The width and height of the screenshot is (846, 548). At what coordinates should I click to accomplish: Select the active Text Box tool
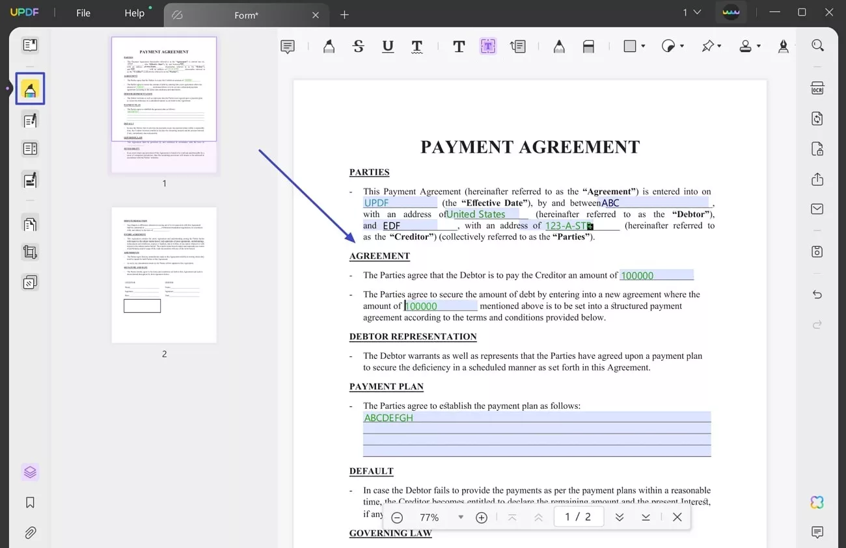pos(488,46)
